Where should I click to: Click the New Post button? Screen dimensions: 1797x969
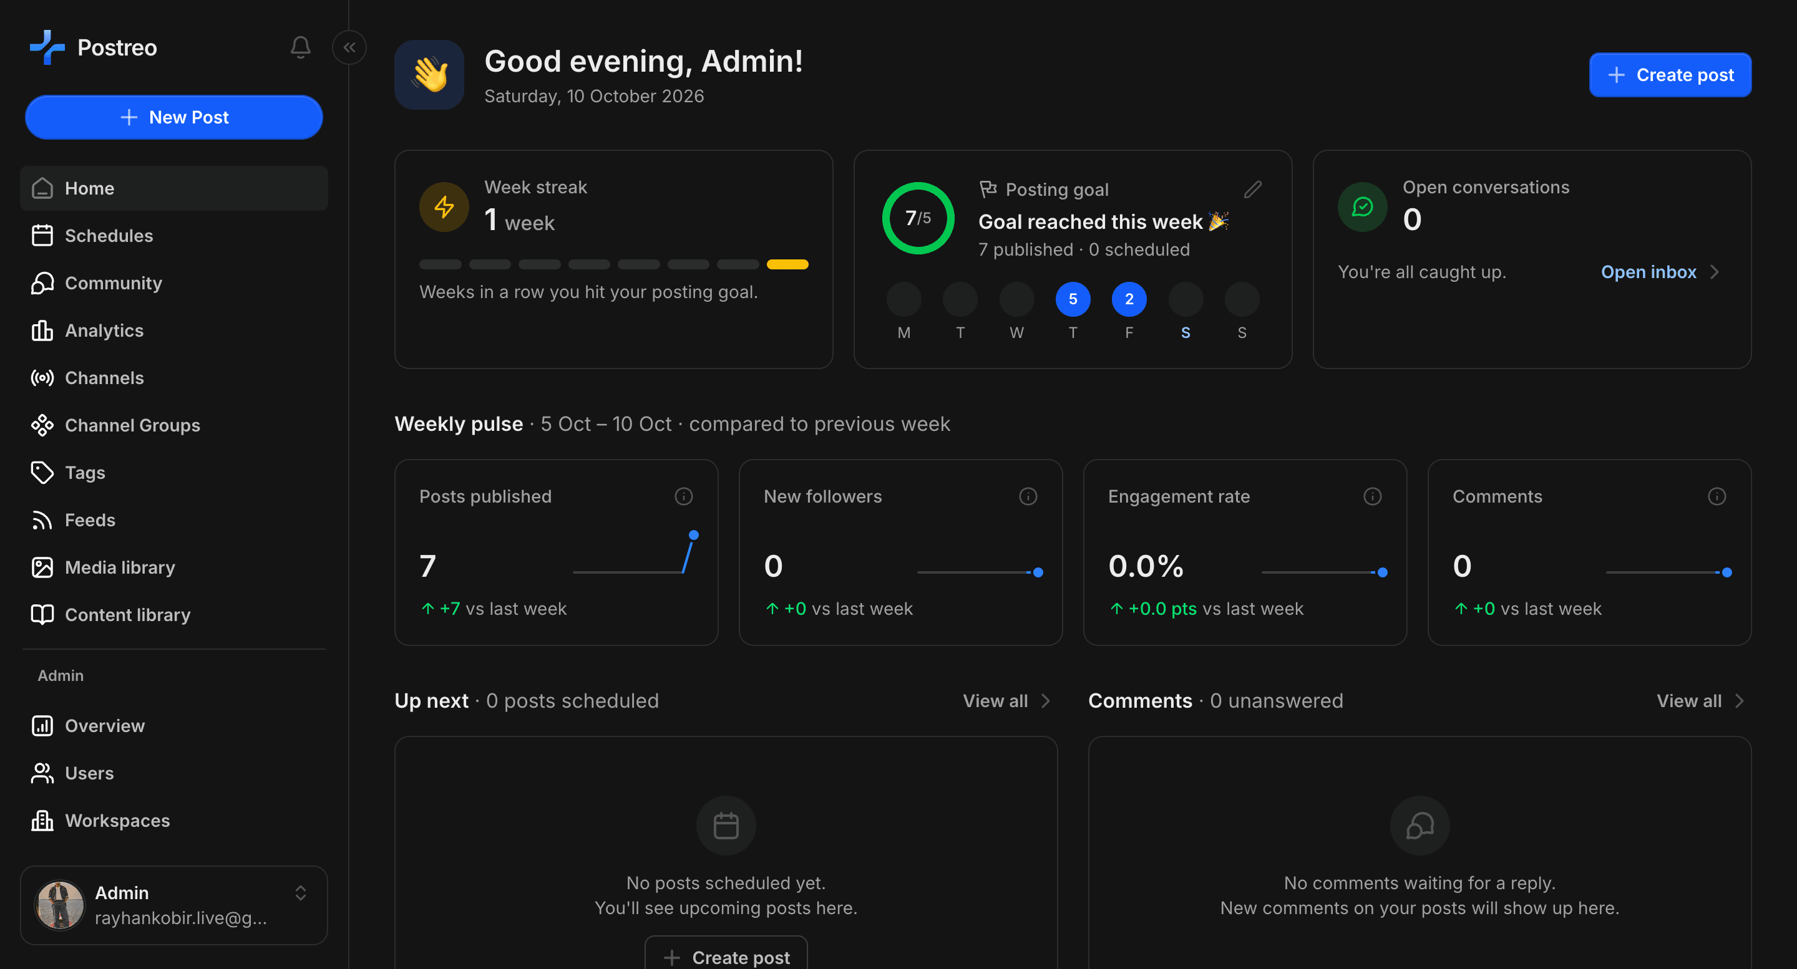pos(173,117)
